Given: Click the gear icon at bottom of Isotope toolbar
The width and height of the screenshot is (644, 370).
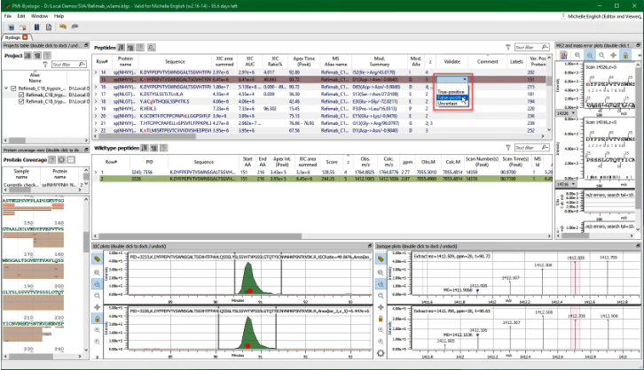Looking at the screenshot, I should coord(381,353).
